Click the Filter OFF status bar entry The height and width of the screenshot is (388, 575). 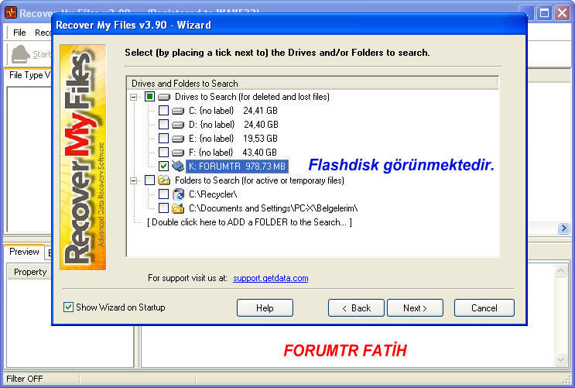pos(25,379)
